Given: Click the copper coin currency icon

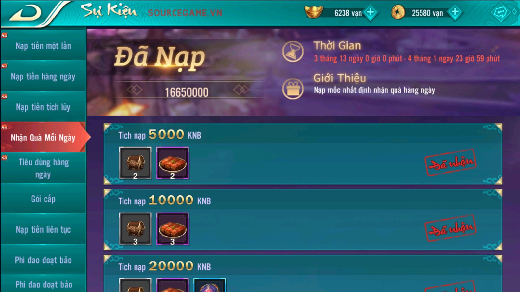Looking at the screenshot, I should 398,13.
